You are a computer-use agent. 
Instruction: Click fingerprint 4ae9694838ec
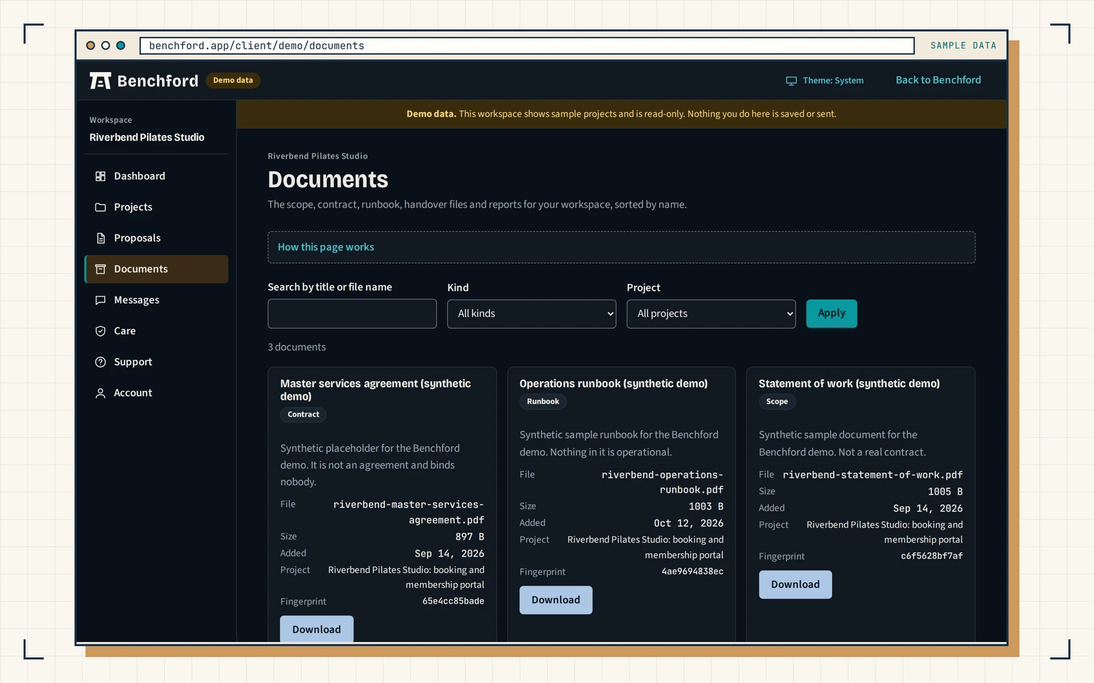point(692,571)
